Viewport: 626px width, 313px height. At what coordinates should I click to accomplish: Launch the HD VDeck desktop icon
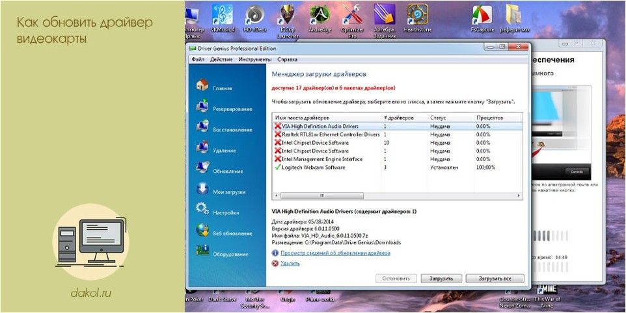256,19
